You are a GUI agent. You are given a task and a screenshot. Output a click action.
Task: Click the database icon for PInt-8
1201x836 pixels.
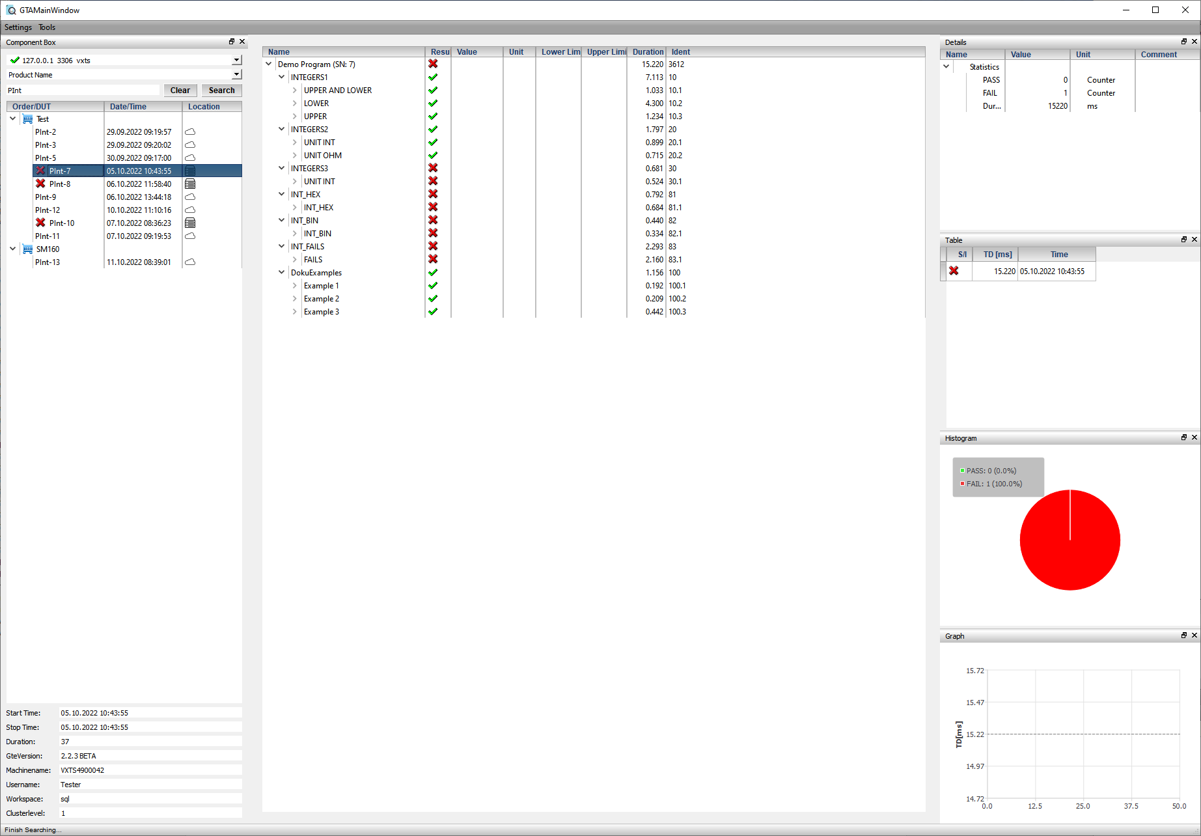coord(190,184)
